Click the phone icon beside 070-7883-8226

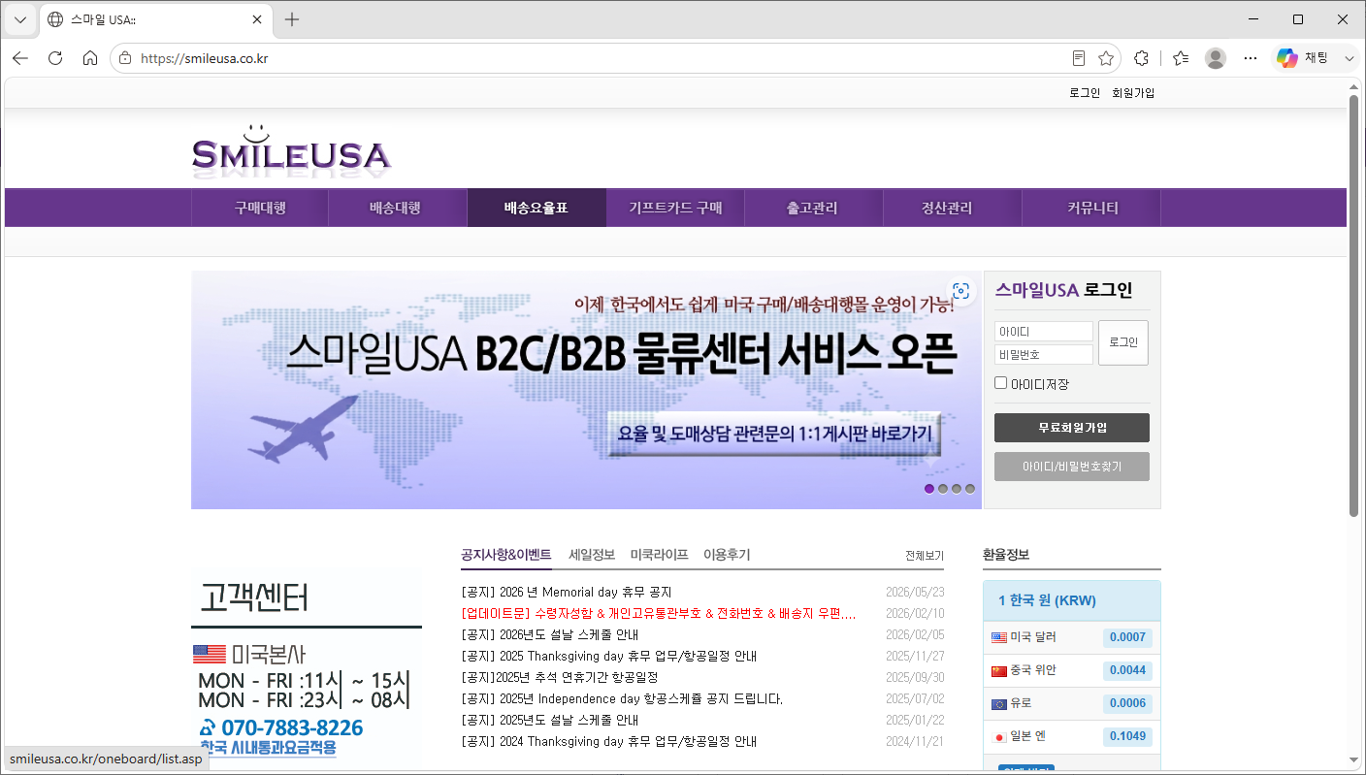[x=208, y=727]
